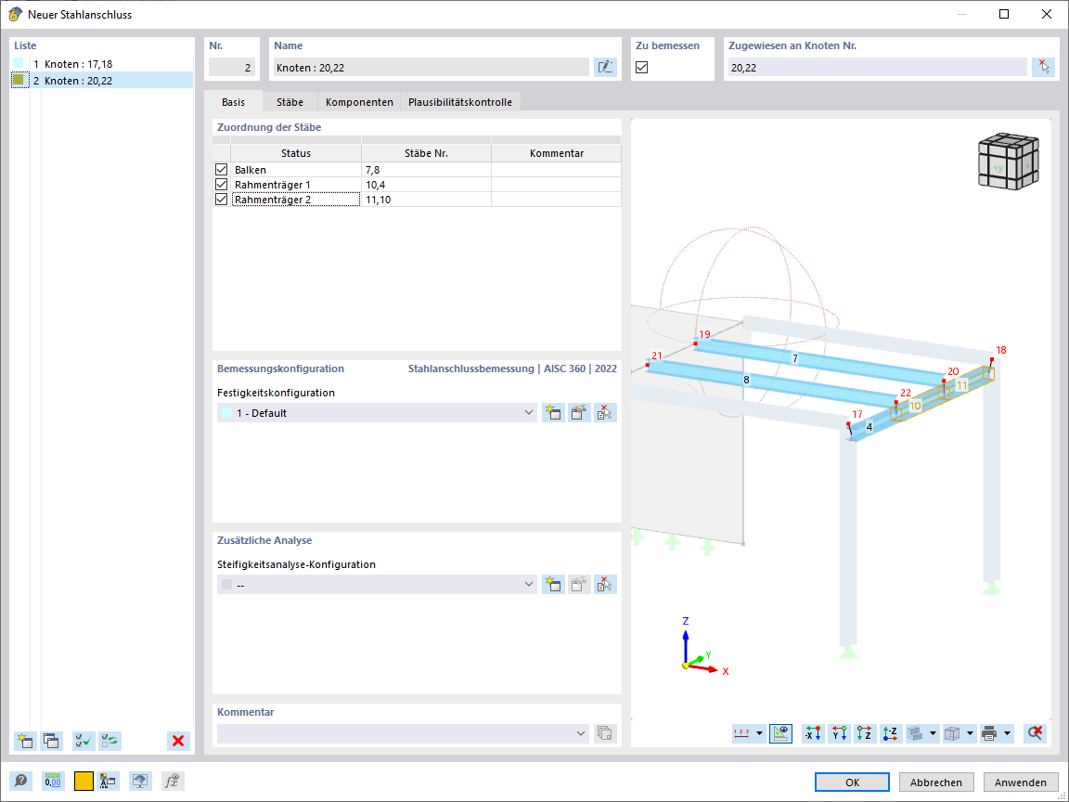Switch to the Basis tab
The image size is (1069, 802).
pyautogui.click(x=233, y=101)
